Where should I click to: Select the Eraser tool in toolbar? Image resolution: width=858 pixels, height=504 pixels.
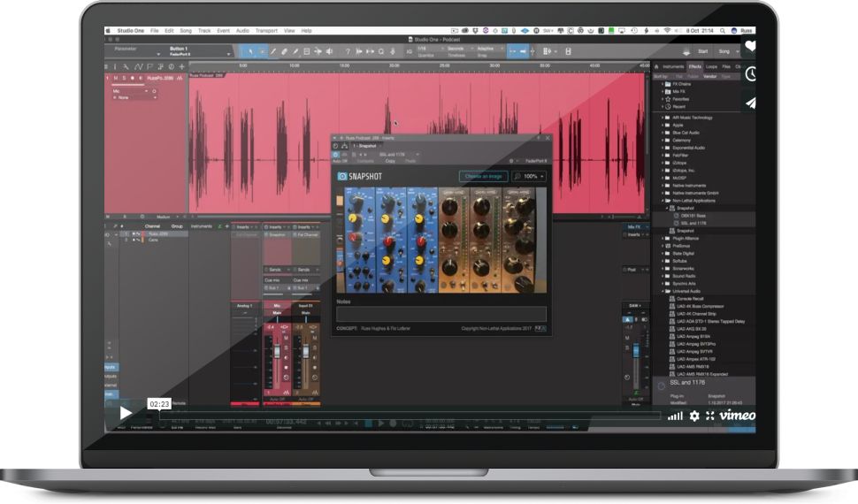(x=284, y=51)
